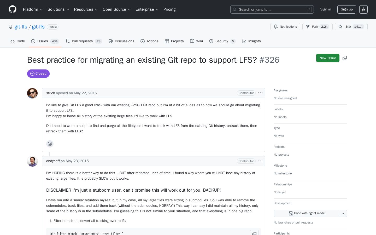The image size is (376, 235).
Task: Open the Resources dropdown
Action: point(86,9)
